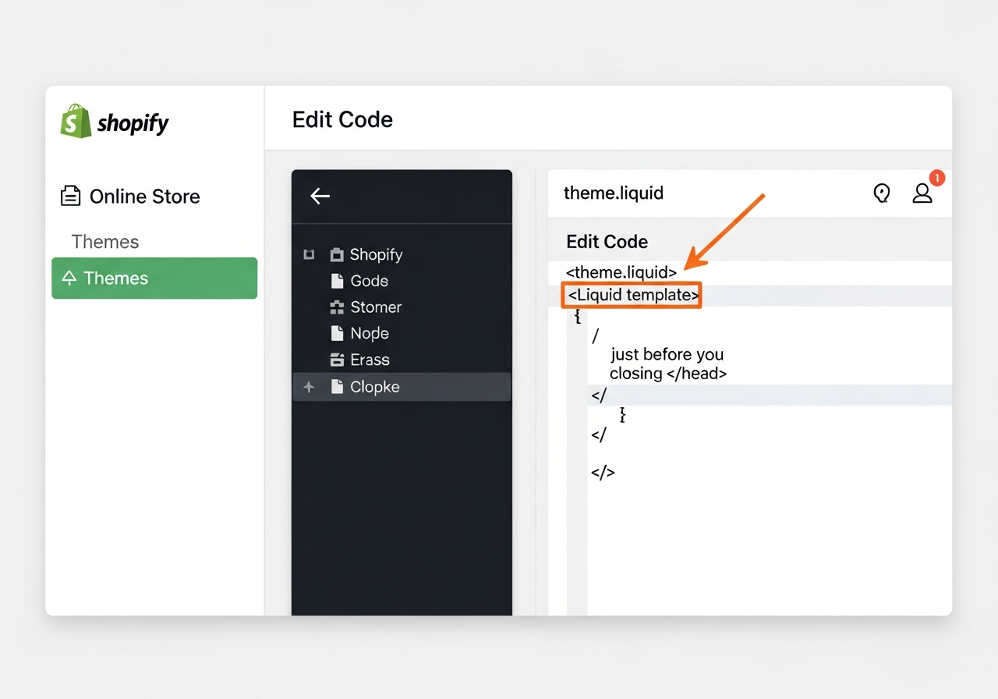The image size is (998, 699).
Task: Open the theme.liquid file tab
Action: tap(614, 193)
